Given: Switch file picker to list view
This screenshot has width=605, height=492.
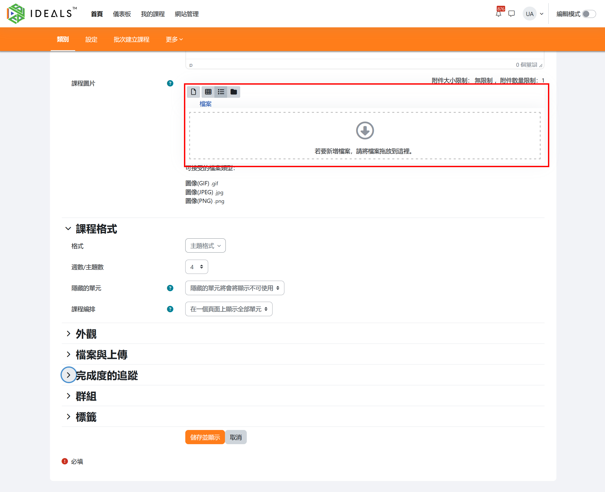Looking at the screenshot, I should pyautogui.click(x=221, y=92).
